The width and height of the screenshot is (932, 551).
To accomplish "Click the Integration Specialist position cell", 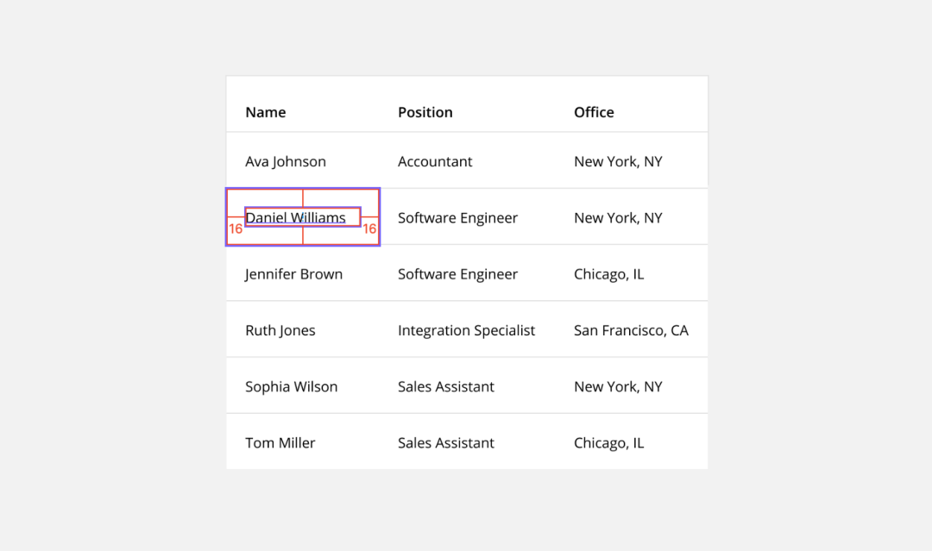I will [x=466, y=330].
